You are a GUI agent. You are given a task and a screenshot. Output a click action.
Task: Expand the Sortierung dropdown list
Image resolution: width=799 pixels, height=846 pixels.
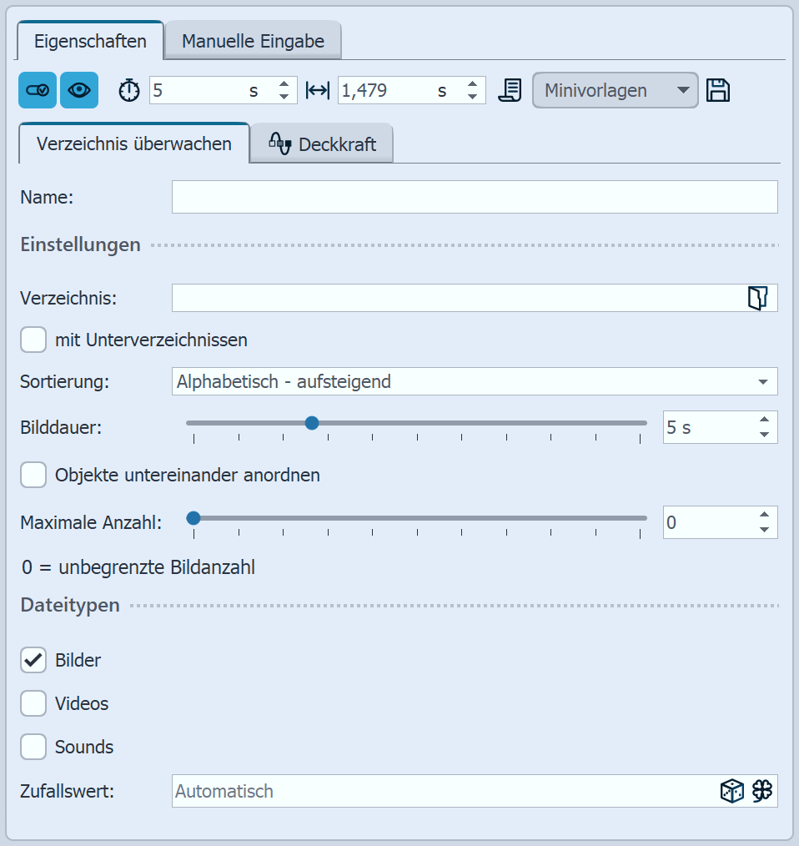point(762,382)
